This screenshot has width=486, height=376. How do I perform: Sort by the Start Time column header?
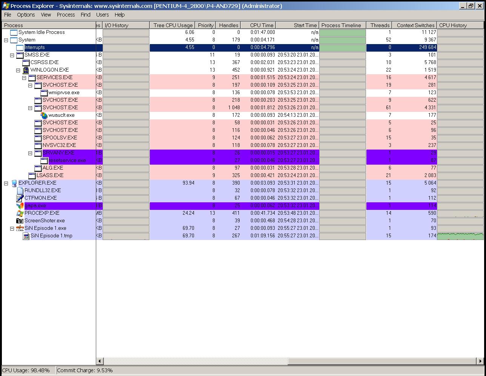click(297, 25)
